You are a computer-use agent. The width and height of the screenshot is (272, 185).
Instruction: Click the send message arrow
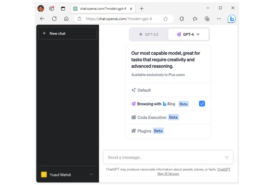[226, 157]
